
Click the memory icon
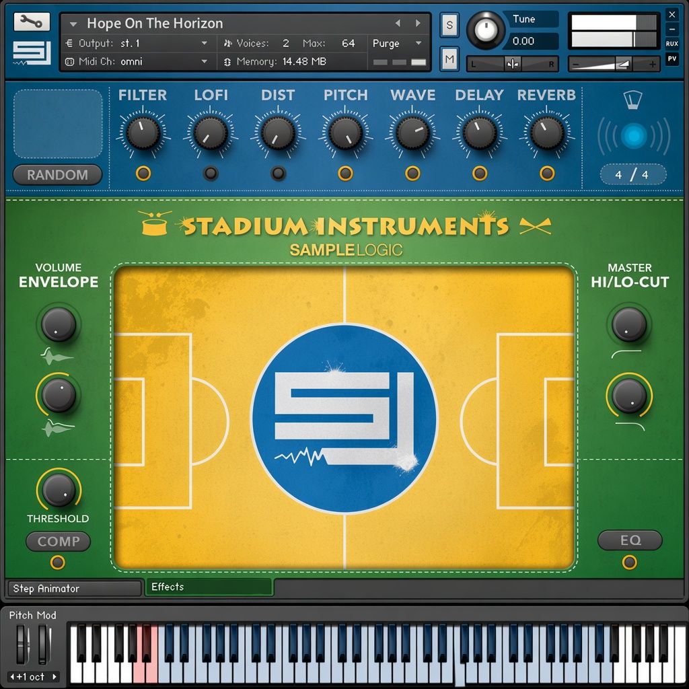click(227, 62)
